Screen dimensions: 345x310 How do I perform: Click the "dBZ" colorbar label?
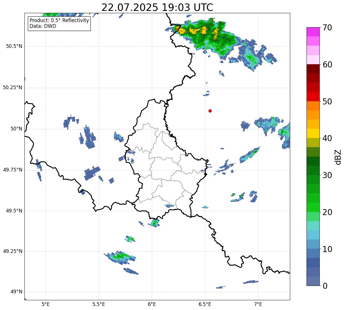338,157
